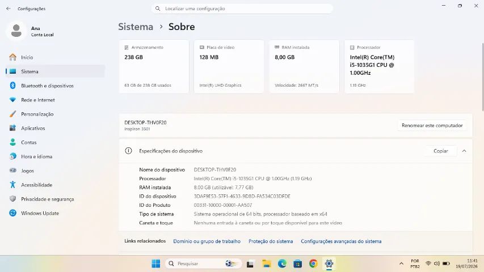Open Configurações avançadas do sistema link
The image size is (484, 272).
[341, 241]
